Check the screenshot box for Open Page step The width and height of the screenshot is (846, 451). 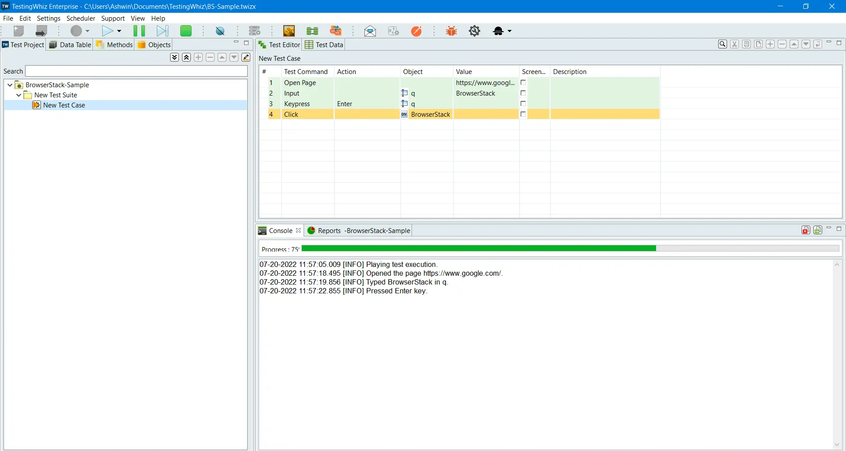pyautogui.click(x=523, y=83)
